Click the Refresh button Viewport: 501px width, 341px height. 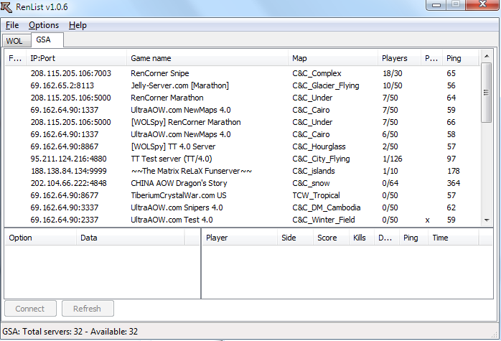pos(87,309)
